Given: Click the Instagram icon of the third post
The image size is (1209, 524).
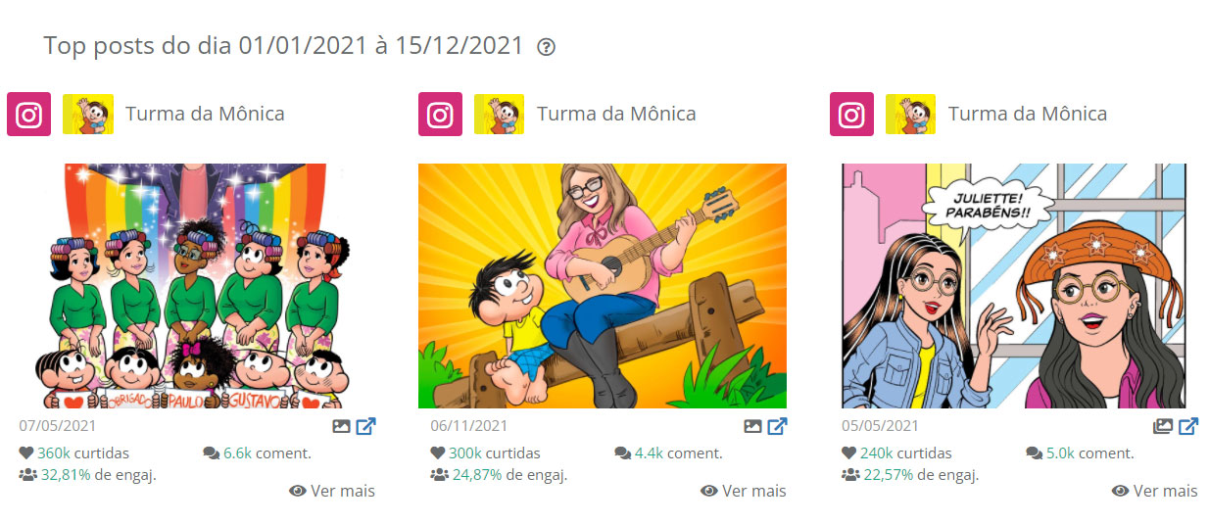Looking at the screenshot, I should tap(851, 114).
